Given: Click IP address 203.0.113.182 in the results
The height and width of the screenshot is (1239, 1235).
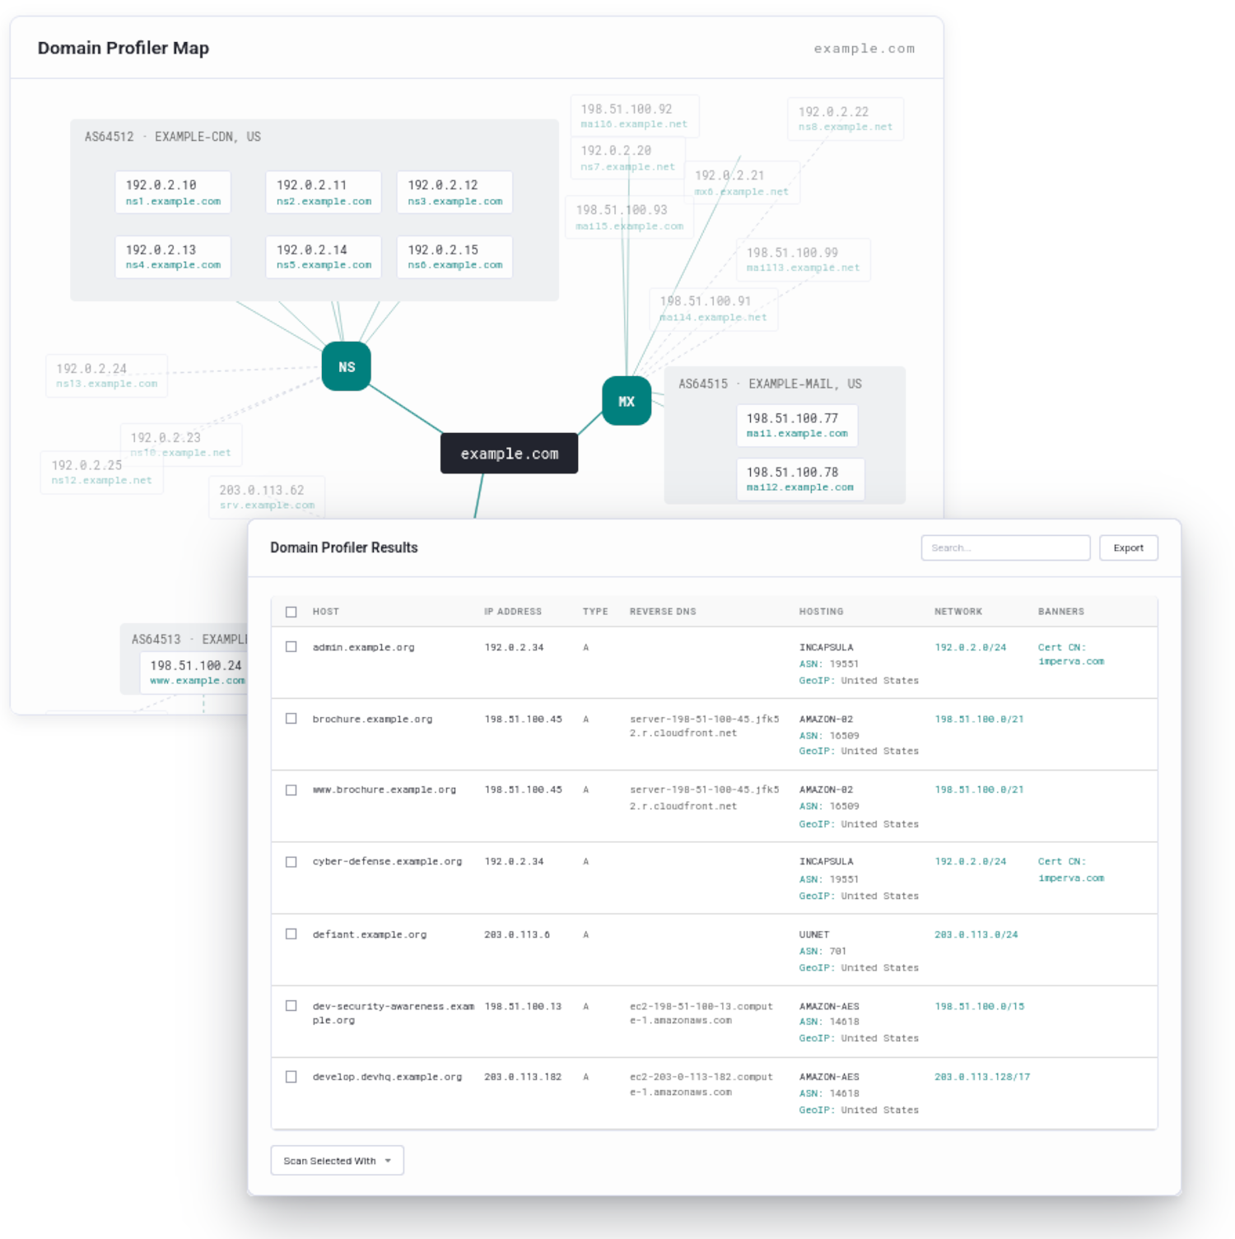Looking at the screenshot, I should tap(523, 1077).
